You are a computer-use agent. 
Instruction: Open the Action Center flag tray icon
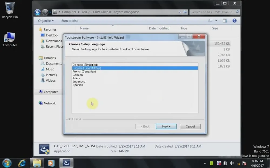pyautogui.click(x=244, y=163)
